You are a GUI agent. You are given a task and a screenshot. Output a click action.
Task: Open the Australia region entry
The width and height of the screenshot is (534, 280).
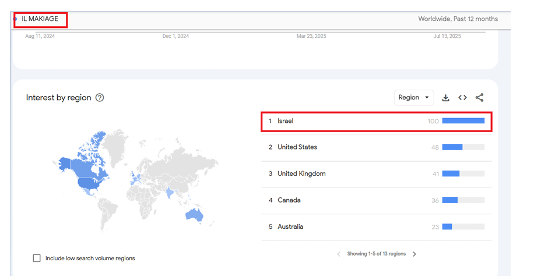pyautogui.click(x=377, y=227)
